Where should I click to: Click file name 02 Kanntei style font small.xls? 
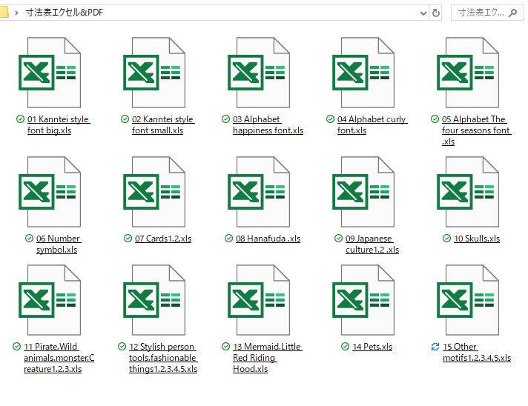pyautogui.click(x=163, y=124)
